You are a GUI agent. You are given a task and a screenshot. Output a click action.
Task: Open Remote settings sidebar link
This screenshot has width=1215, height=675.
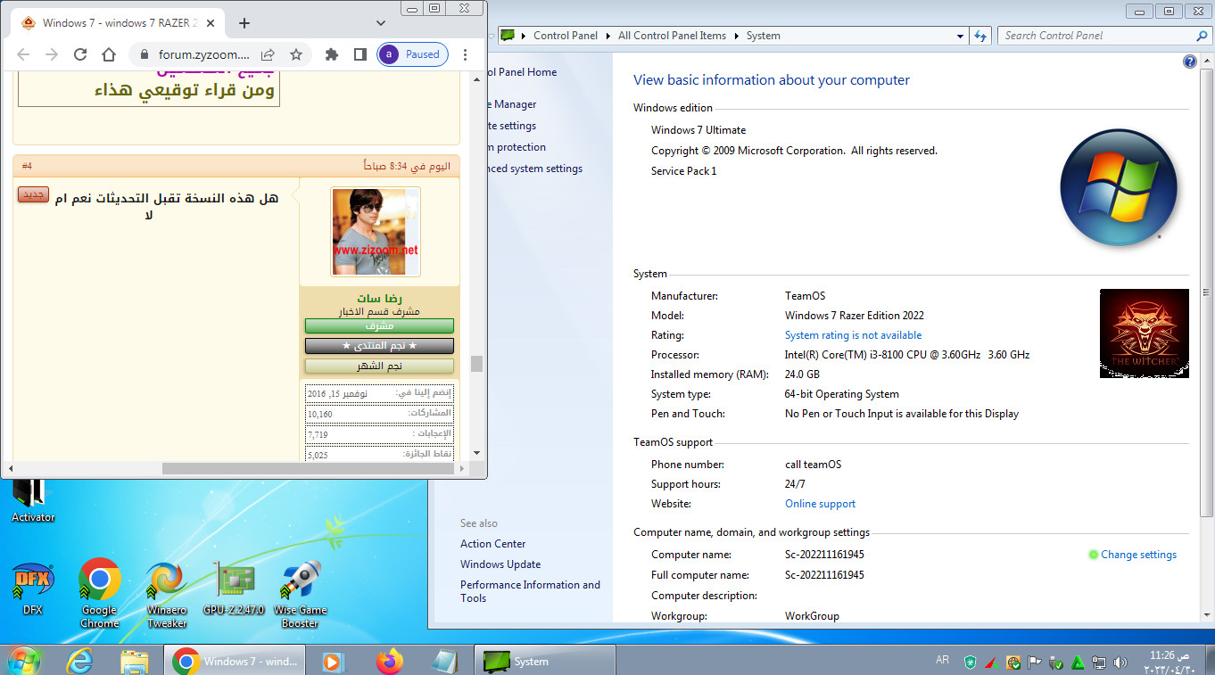[x=512, y=126]
